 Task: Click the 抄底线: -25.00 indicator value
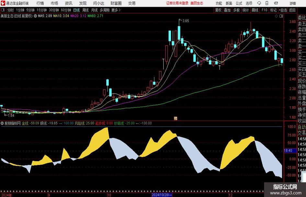(125, 123)
